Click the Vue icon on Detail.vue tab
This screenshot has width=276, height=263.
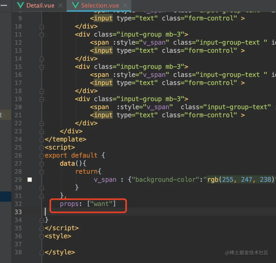pos(20,5)
